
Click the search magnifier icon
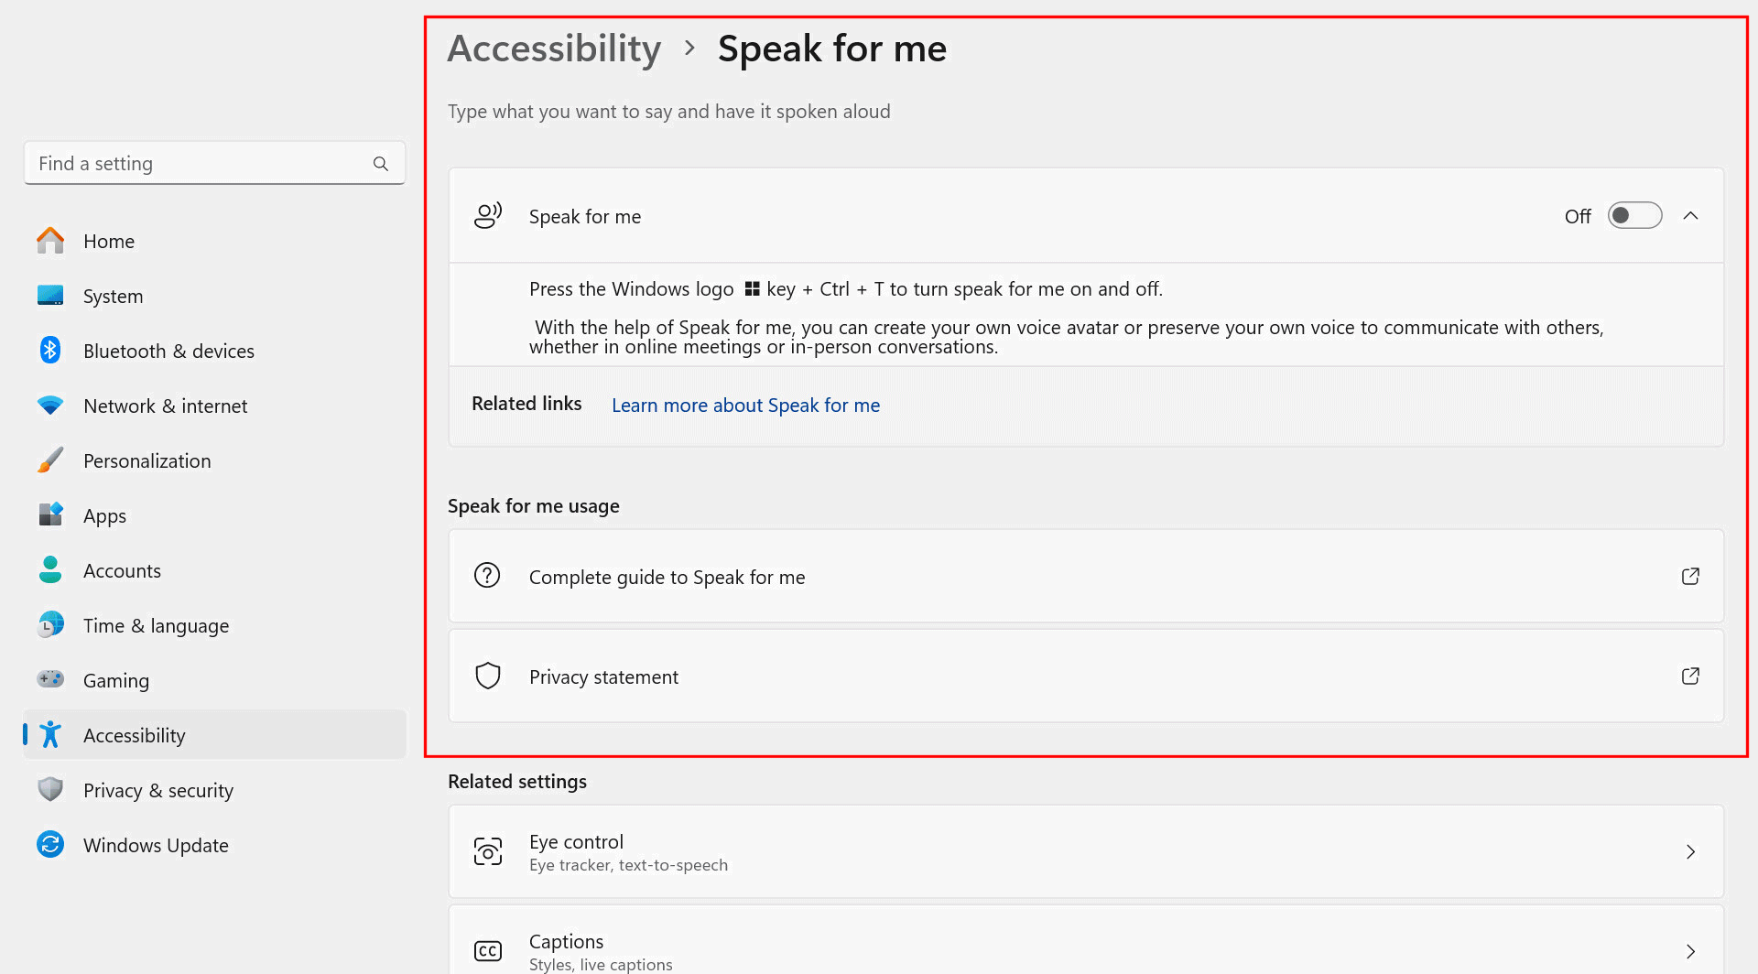coord(381,164)
